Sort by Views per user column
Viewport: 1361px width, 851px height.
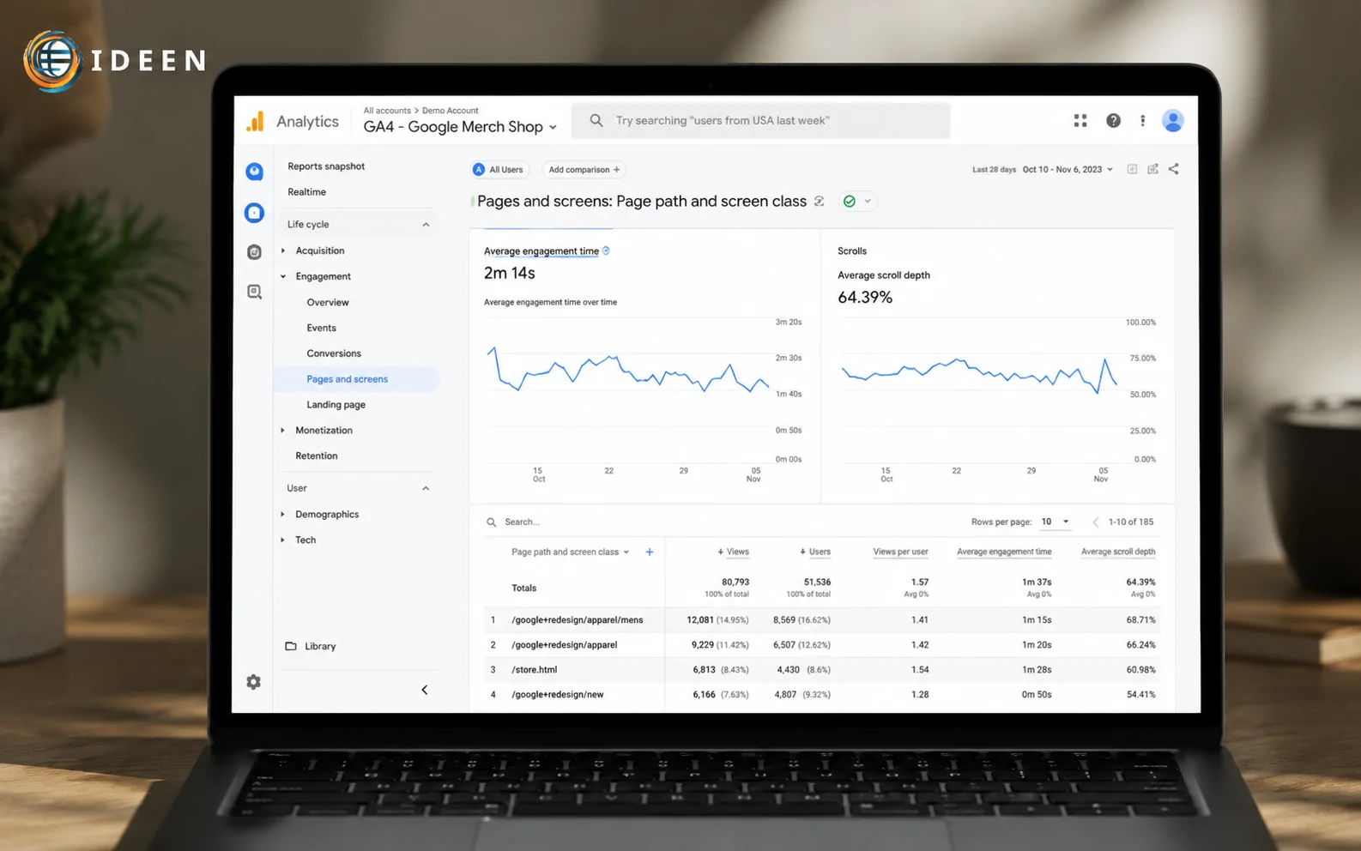900,552
